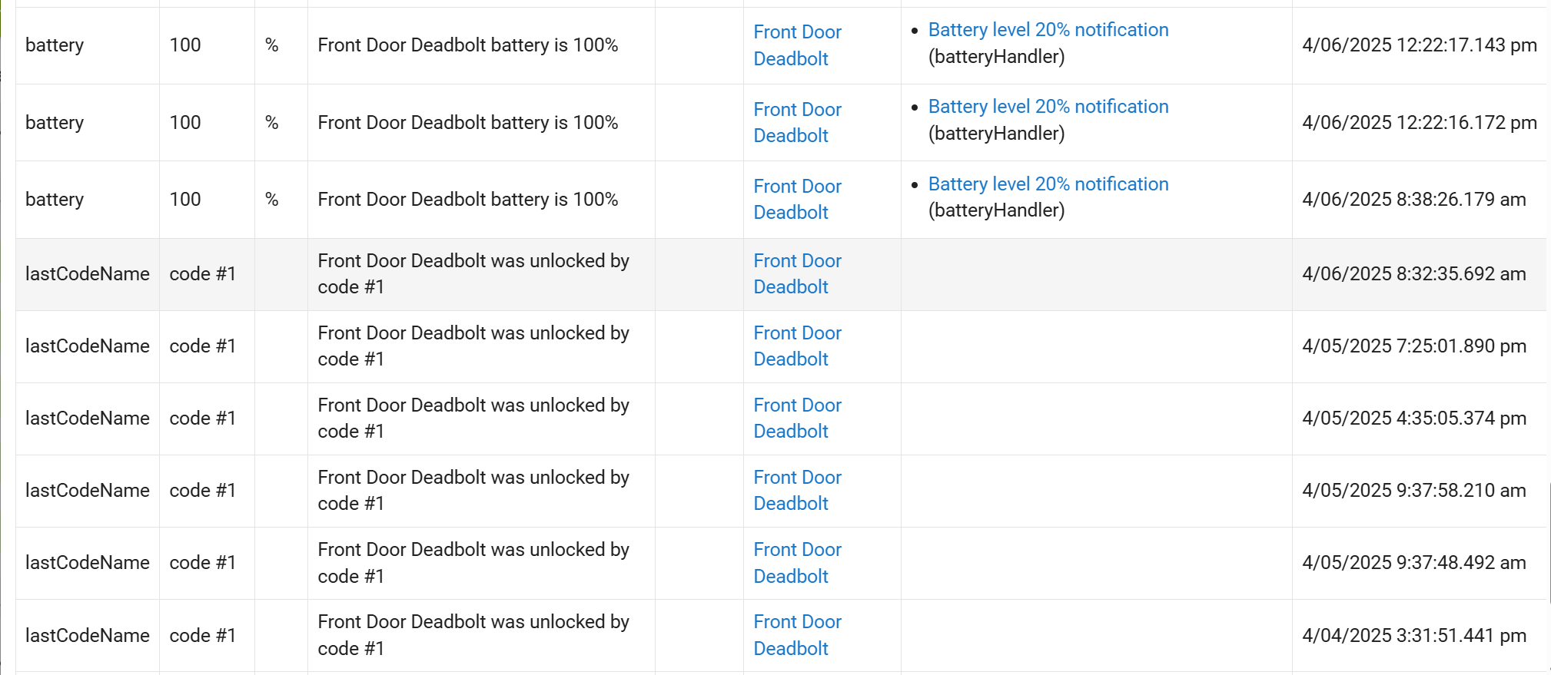This screenshot has height=675, width=1551.
Task: Open Front Door Deadbolt link at 9:37:48 am row
Action: [797, 563]
